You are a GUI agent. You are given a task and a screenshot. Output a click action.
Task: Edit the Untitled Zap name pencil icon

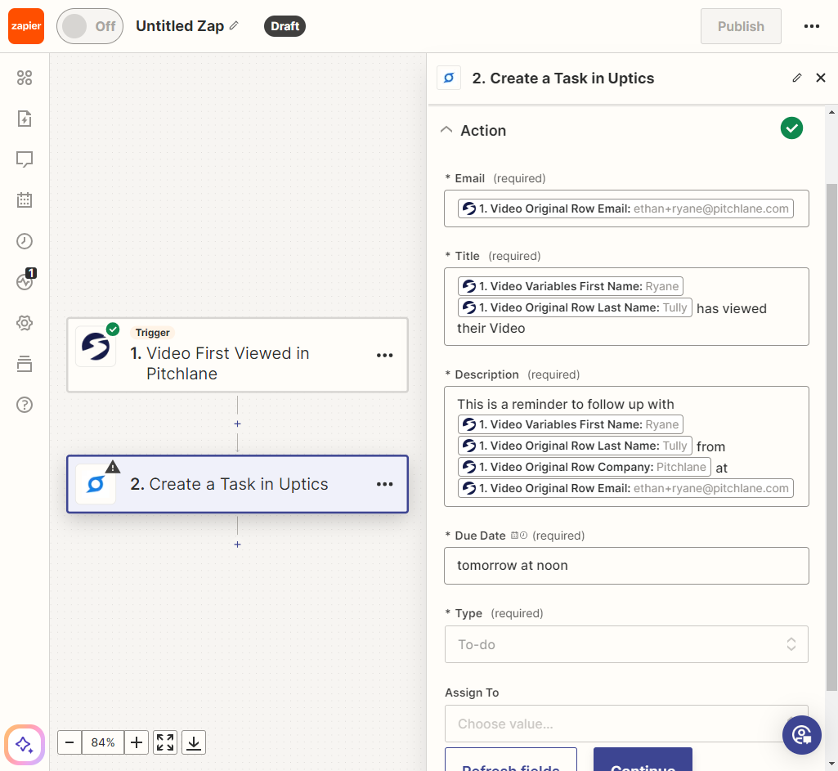234,25
